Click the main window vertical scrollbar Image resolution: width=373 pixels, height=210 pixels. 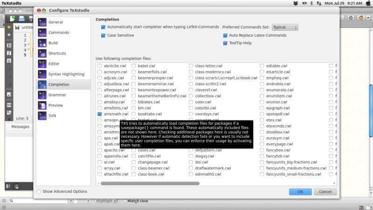point(371,111)
